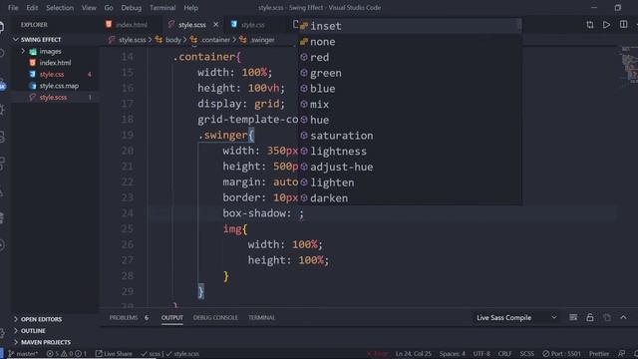The image size is (638, 359).
Task: Click the editor minimap
Action: pos(629,65)
